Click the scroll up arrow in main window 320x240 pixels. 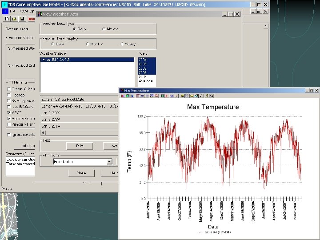tap(265, 26)
